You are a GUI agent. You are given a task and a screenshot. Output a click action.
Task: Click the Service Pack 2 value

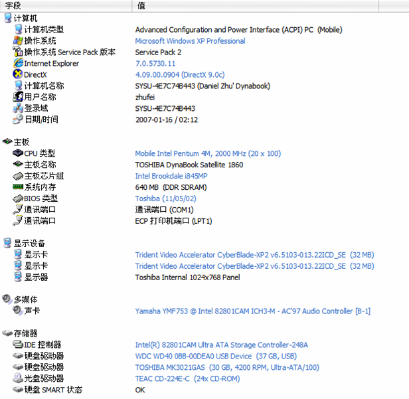[158, 52]
